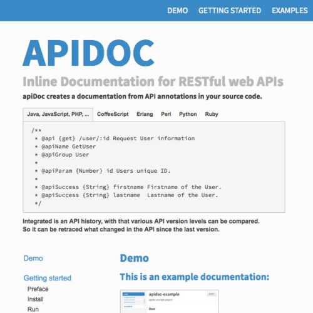313x313 pixels.
Task: Switch to the CoffeeScript tab
Action: click(113, 114)
